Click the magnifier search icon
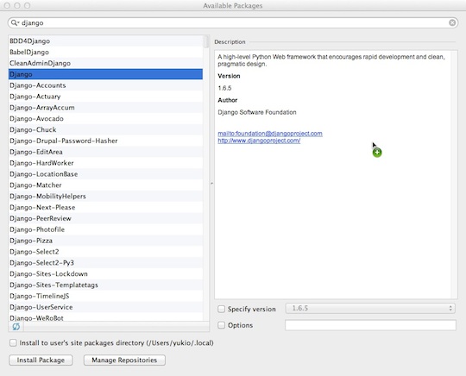466x376 pixels. (14, 22)
